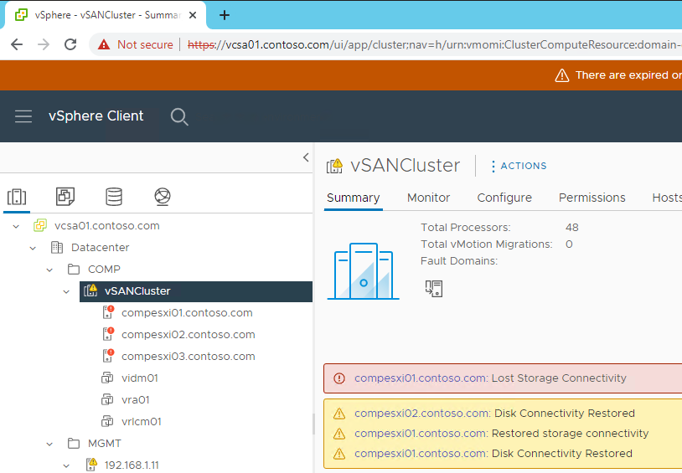Click warning icon beside compesxi02 Disk Connectivity Restored
Image resolution: width=682 pixels, height=473 pixels.
pyautogui.click(x=339, y=414)
